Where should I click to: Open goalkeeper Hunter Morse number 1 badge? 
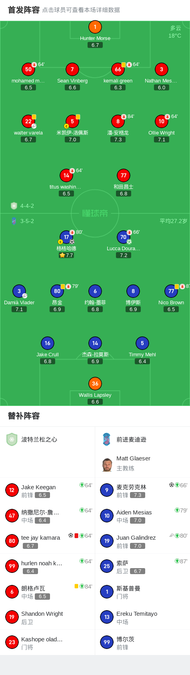[x=95, y=27]
